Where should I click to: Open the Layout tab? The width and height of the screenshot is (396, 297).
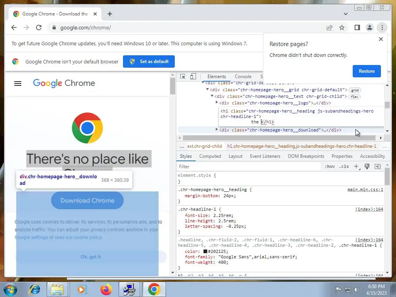pos(236,156)
